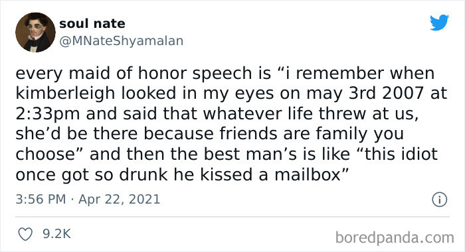Click the Apr 22, 2021 date

coord(119,200)
